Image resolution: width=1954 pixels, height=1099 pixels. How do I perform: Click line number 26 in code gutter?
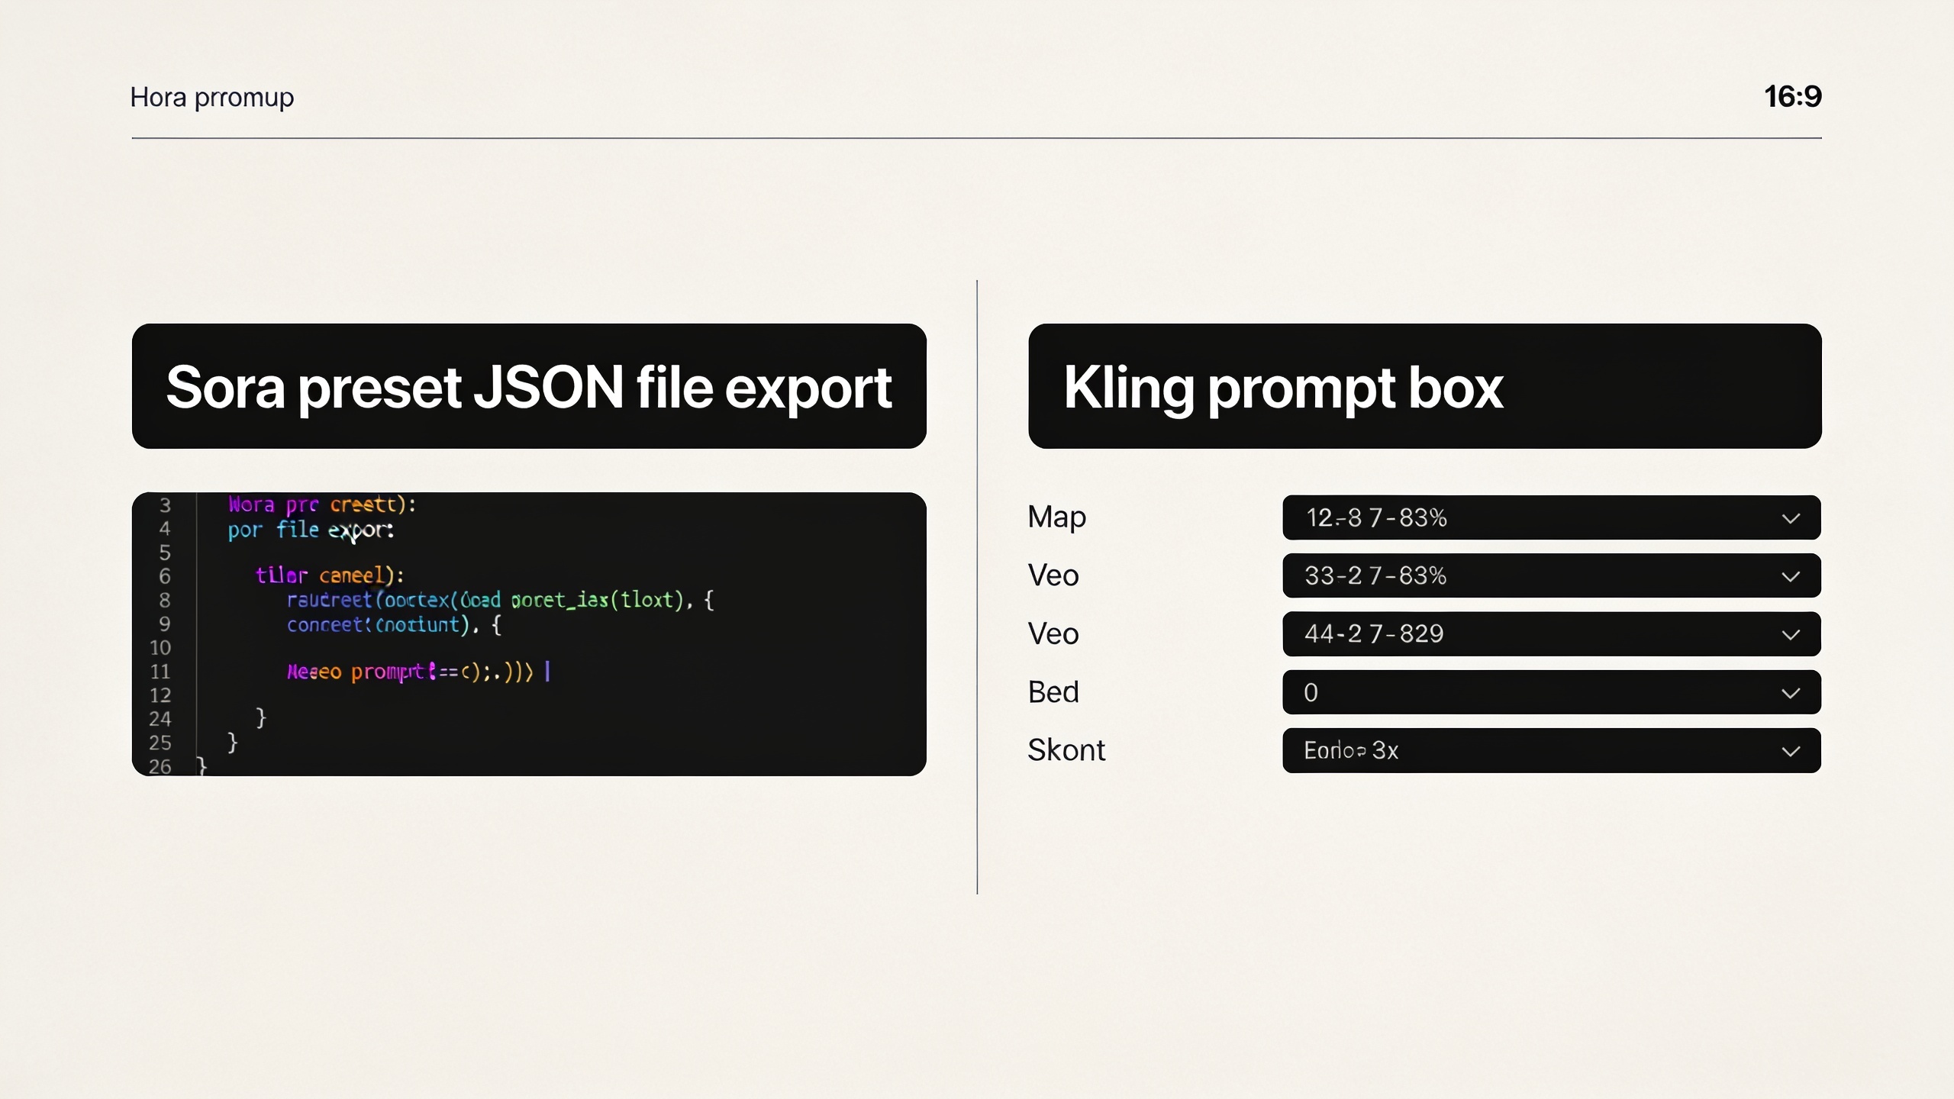pos(160,766)
